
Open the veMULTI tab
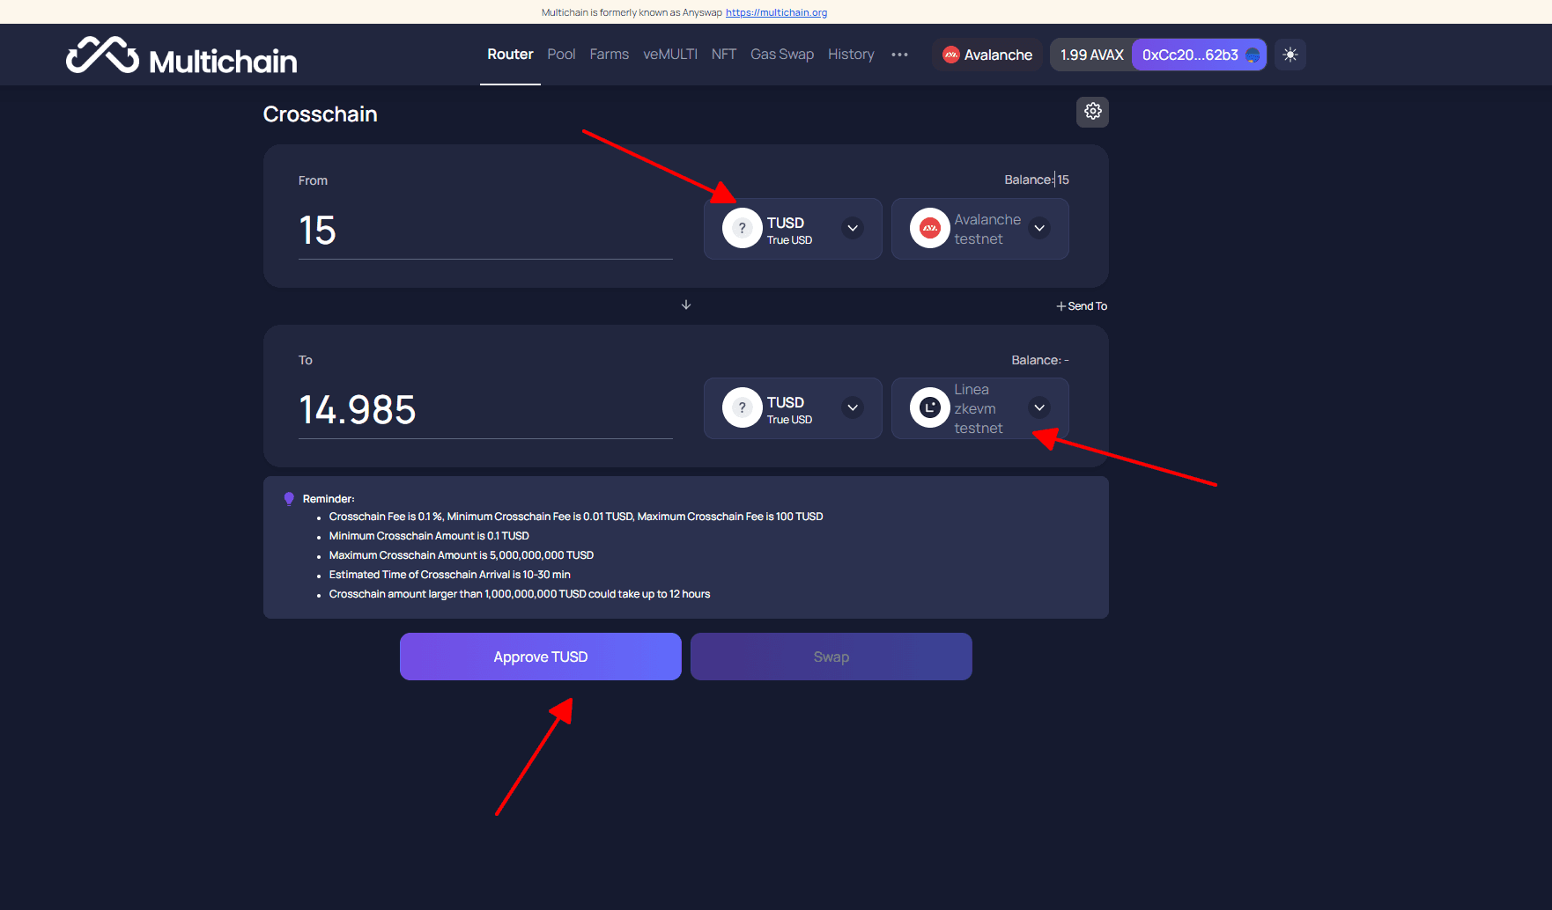point(670,55)
